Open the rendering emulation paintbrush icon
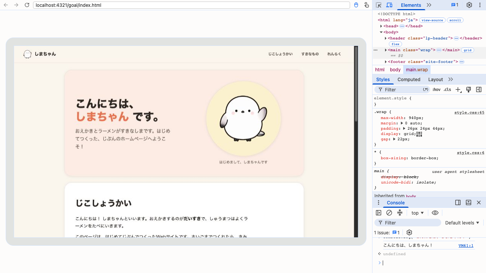486x273 pixels. tap(469, 89)
